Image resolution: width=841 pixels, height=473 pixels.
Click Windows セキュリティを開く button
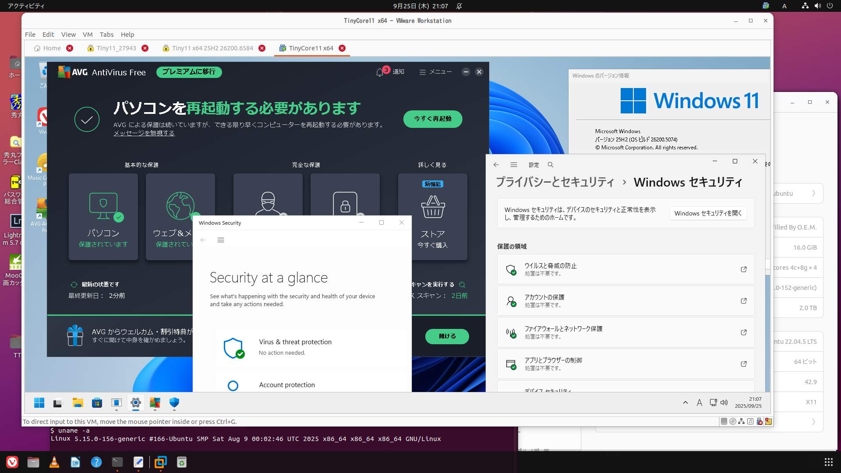pyautogui.click(x=708, y=213)
